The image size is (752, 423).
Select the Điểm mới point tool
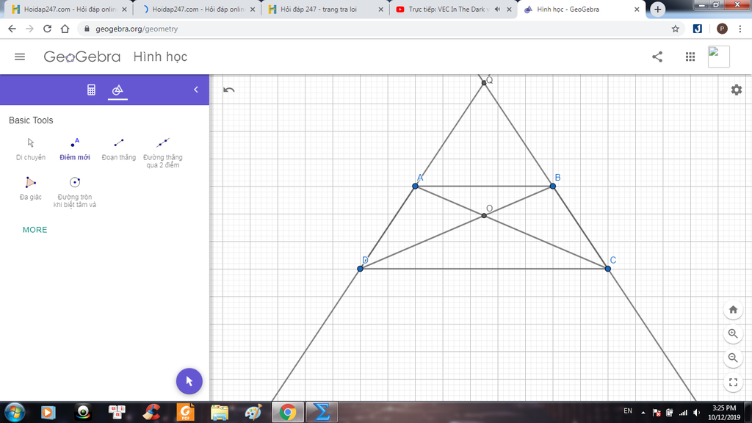tap(75, 149)
